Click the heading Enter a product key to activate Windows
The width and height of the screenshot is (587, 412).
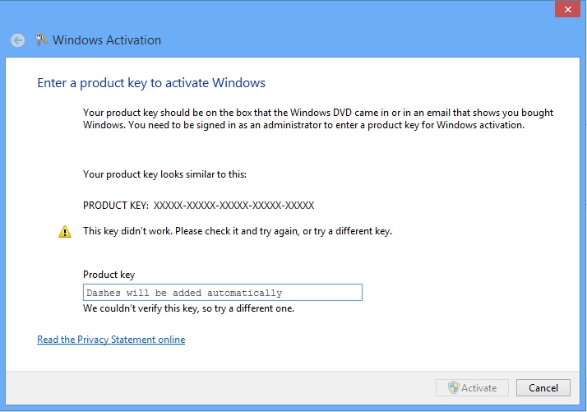coord(151,83)
